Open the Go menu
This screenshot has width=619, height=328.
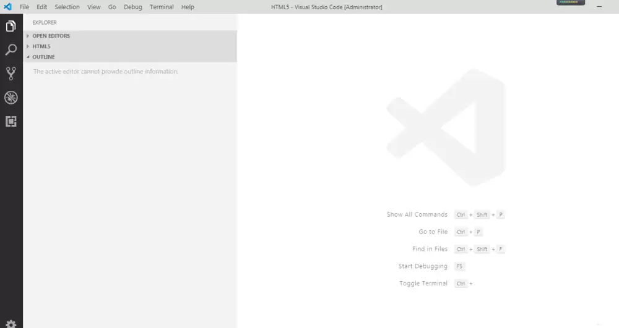[112, 7]
